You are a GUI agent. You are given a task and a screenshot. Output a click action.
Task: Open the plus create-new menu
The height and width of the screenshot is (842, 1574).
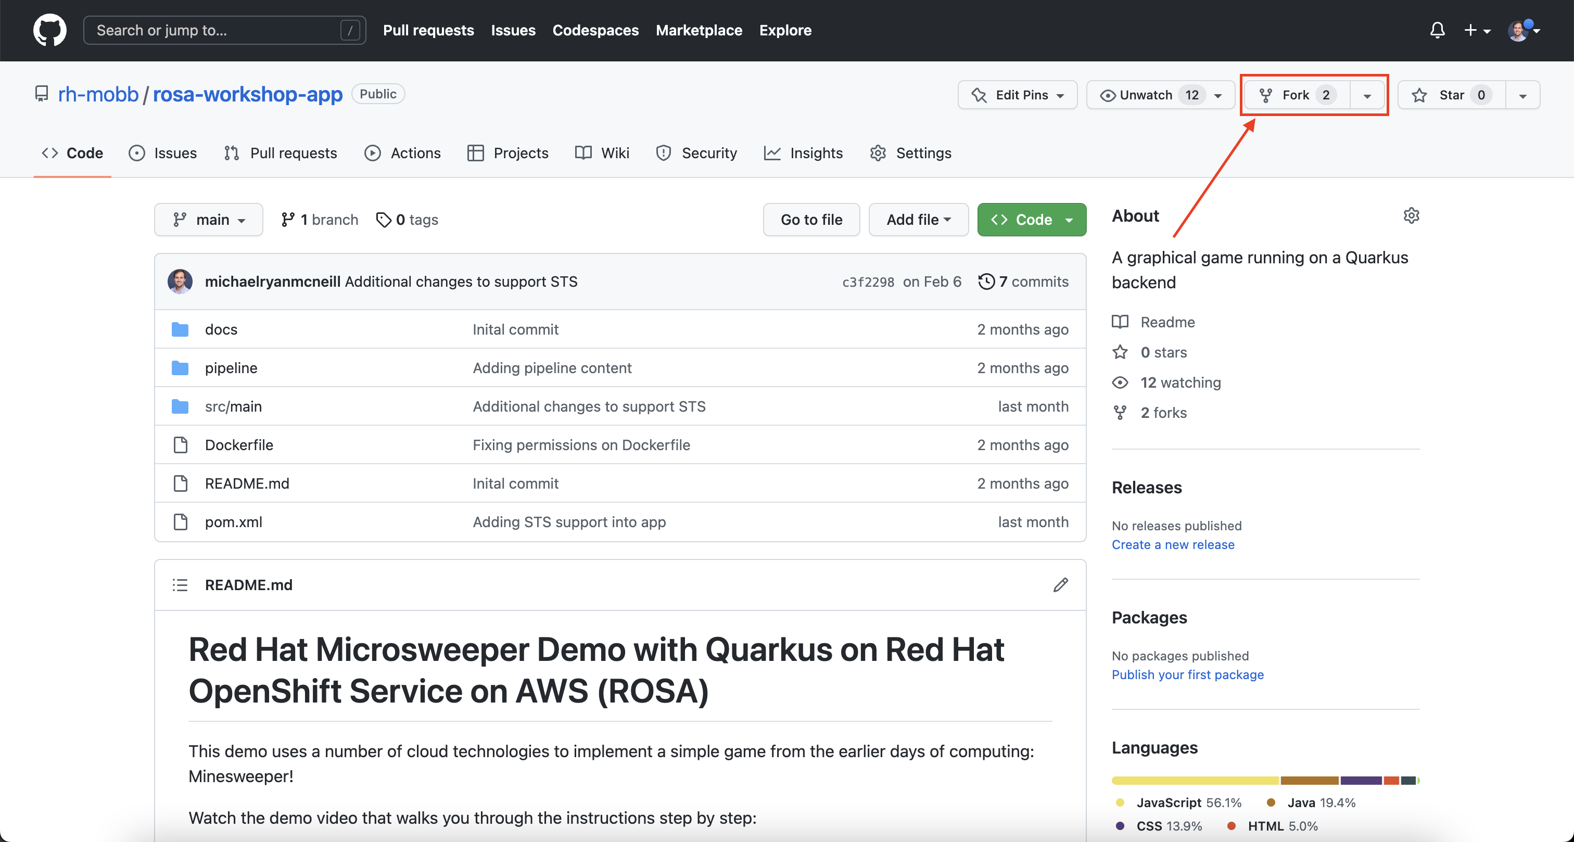1477,30
